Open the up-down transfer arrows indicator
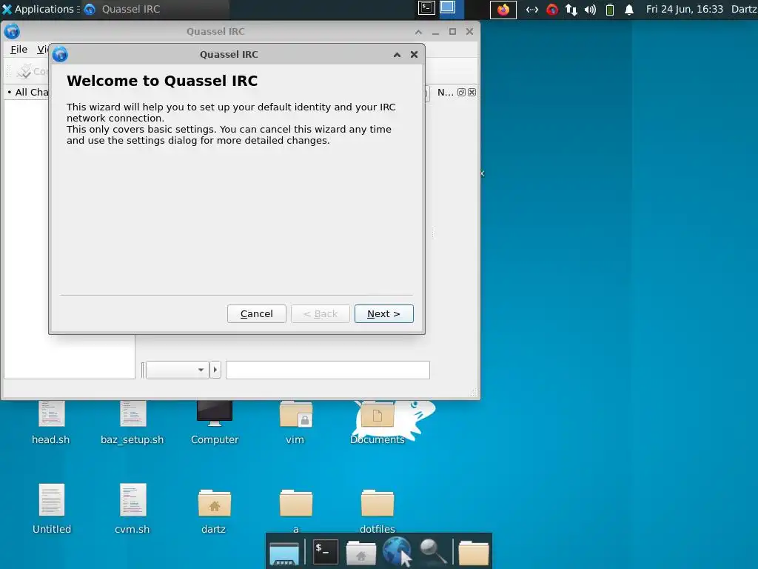The height and width of the screenshot is (569, 758). 571,9
